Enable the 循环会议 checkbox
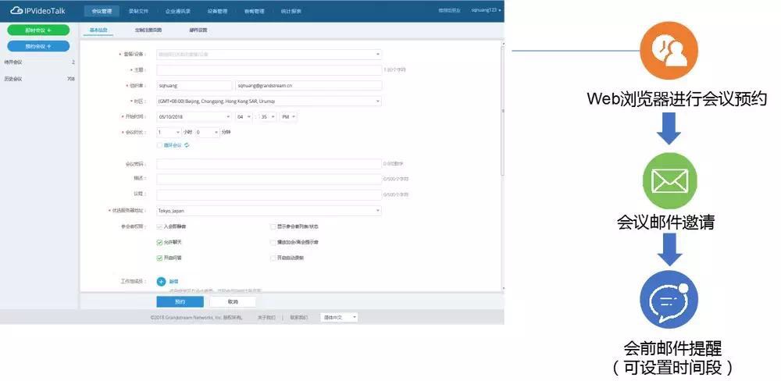This screenshot has width=781, height=381. (x=159, y=145)
